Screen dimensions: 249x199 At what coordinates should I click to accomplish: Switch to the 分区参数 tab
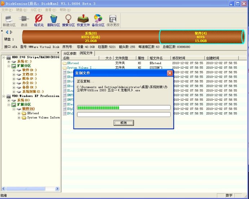(x=70, y=53)
